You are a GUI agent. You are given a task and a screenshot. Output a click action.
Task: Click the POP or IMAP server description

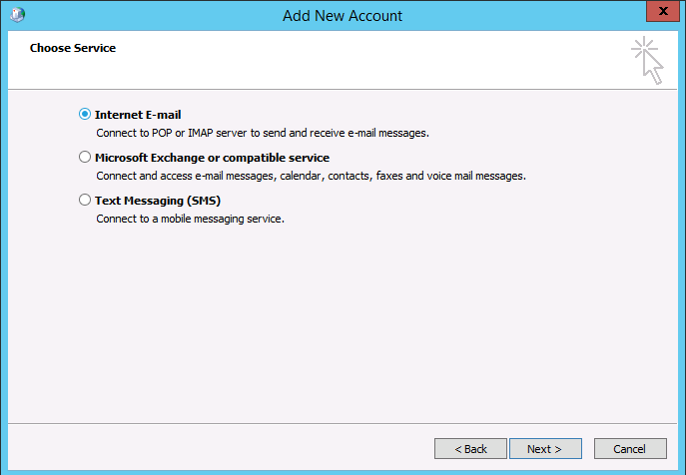coord(263,133)
